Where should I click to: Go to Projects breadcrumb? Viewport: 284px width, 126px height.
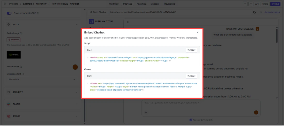[x=14, y=4]
